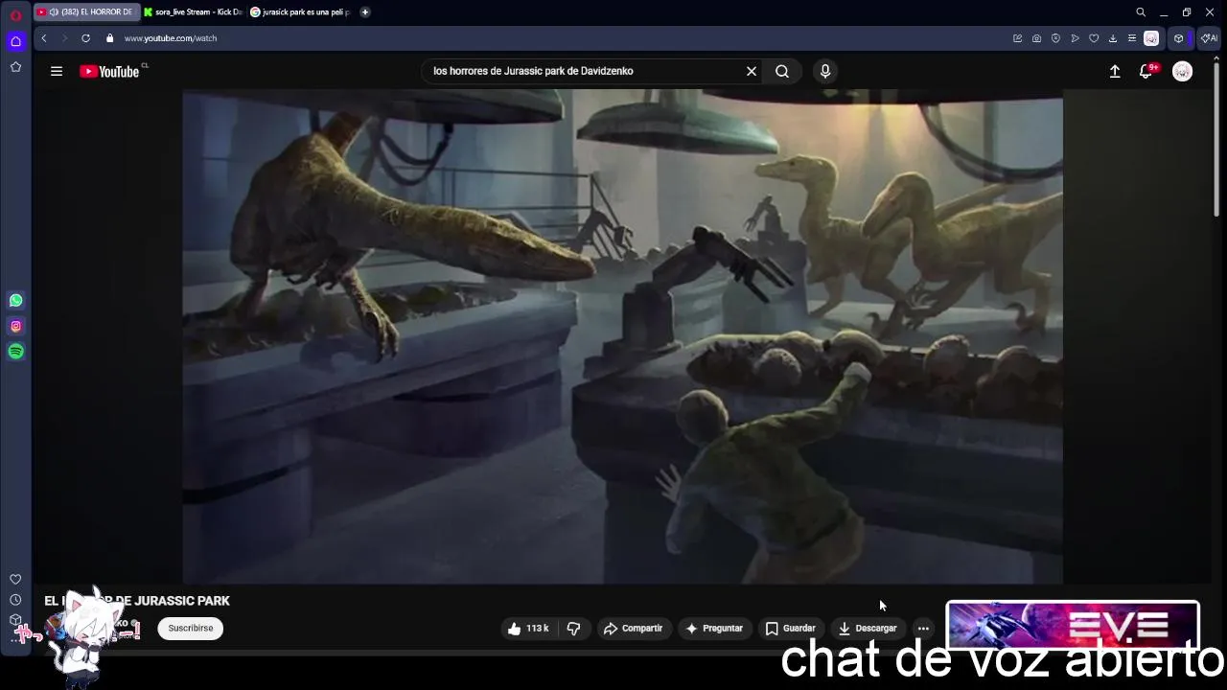
Task: Click the Compartir share button
Action: coord(633,629)
